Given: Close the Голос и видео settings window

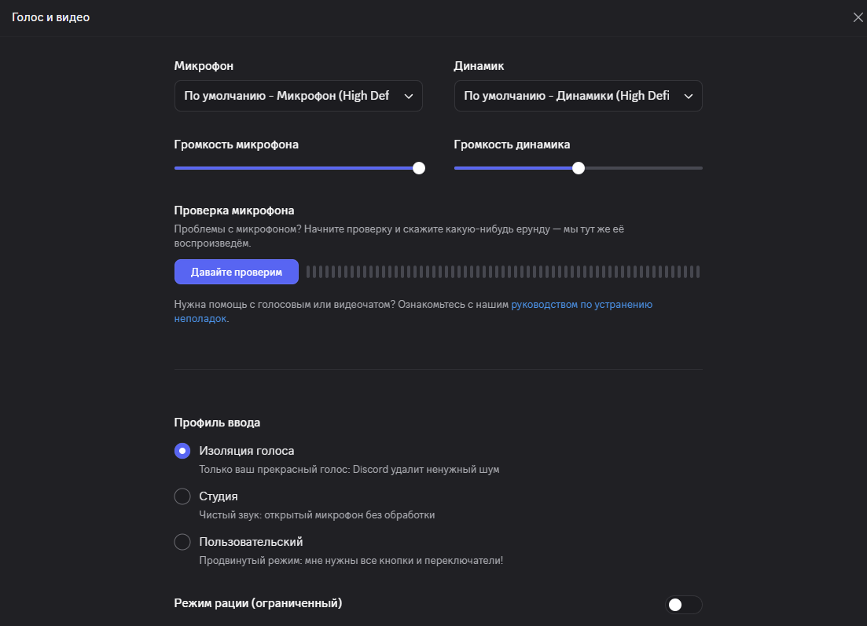Looking at the screenshot, I should [x=858, y=17].
